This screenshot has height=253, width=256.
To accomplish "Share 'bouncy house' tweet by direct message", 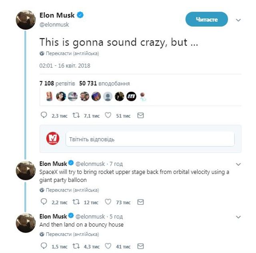I will (140, 246).
